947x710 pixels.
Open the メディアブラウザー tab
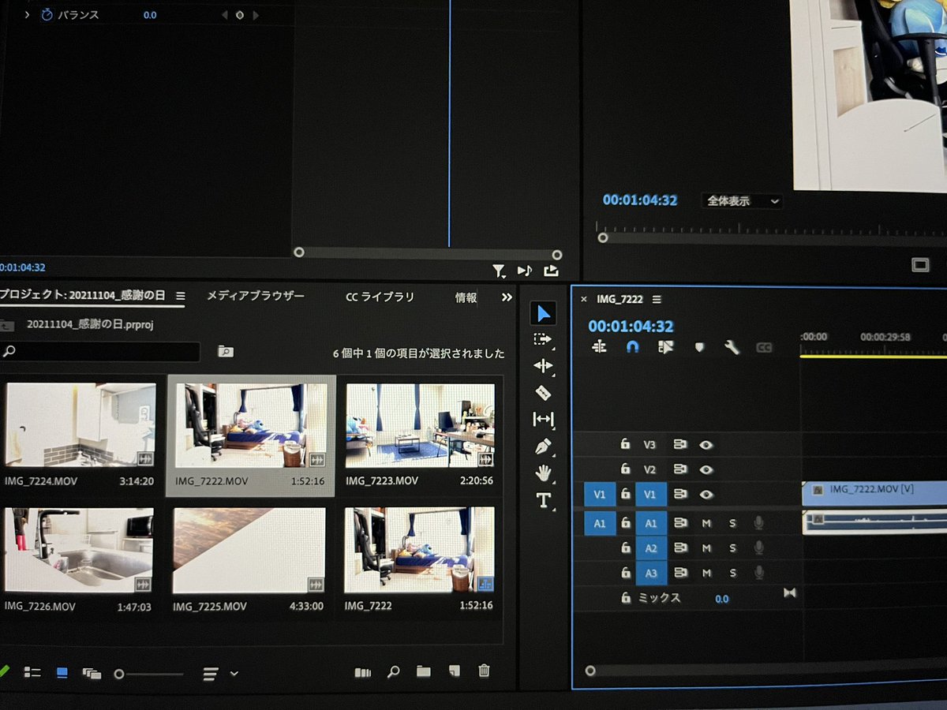pyautogui.click(x=255, y=296)
